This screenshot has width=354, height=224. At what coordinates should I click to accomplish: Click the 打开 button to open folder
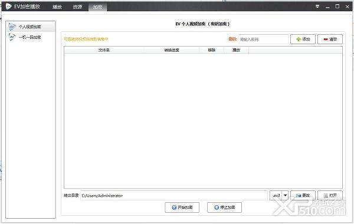click(x=330, y=195)
